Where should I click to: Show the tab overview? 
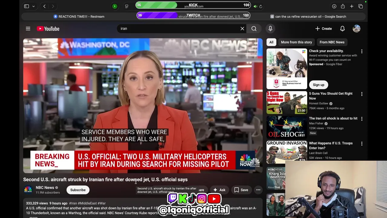[x=360, y=6]
